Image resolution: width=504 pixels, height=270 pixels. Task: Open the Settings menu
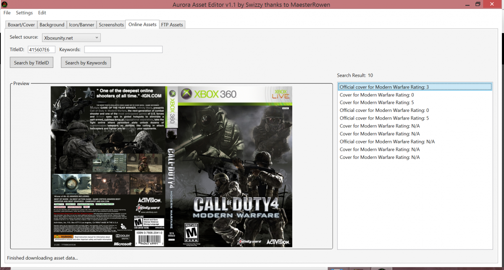coord(24,13)
